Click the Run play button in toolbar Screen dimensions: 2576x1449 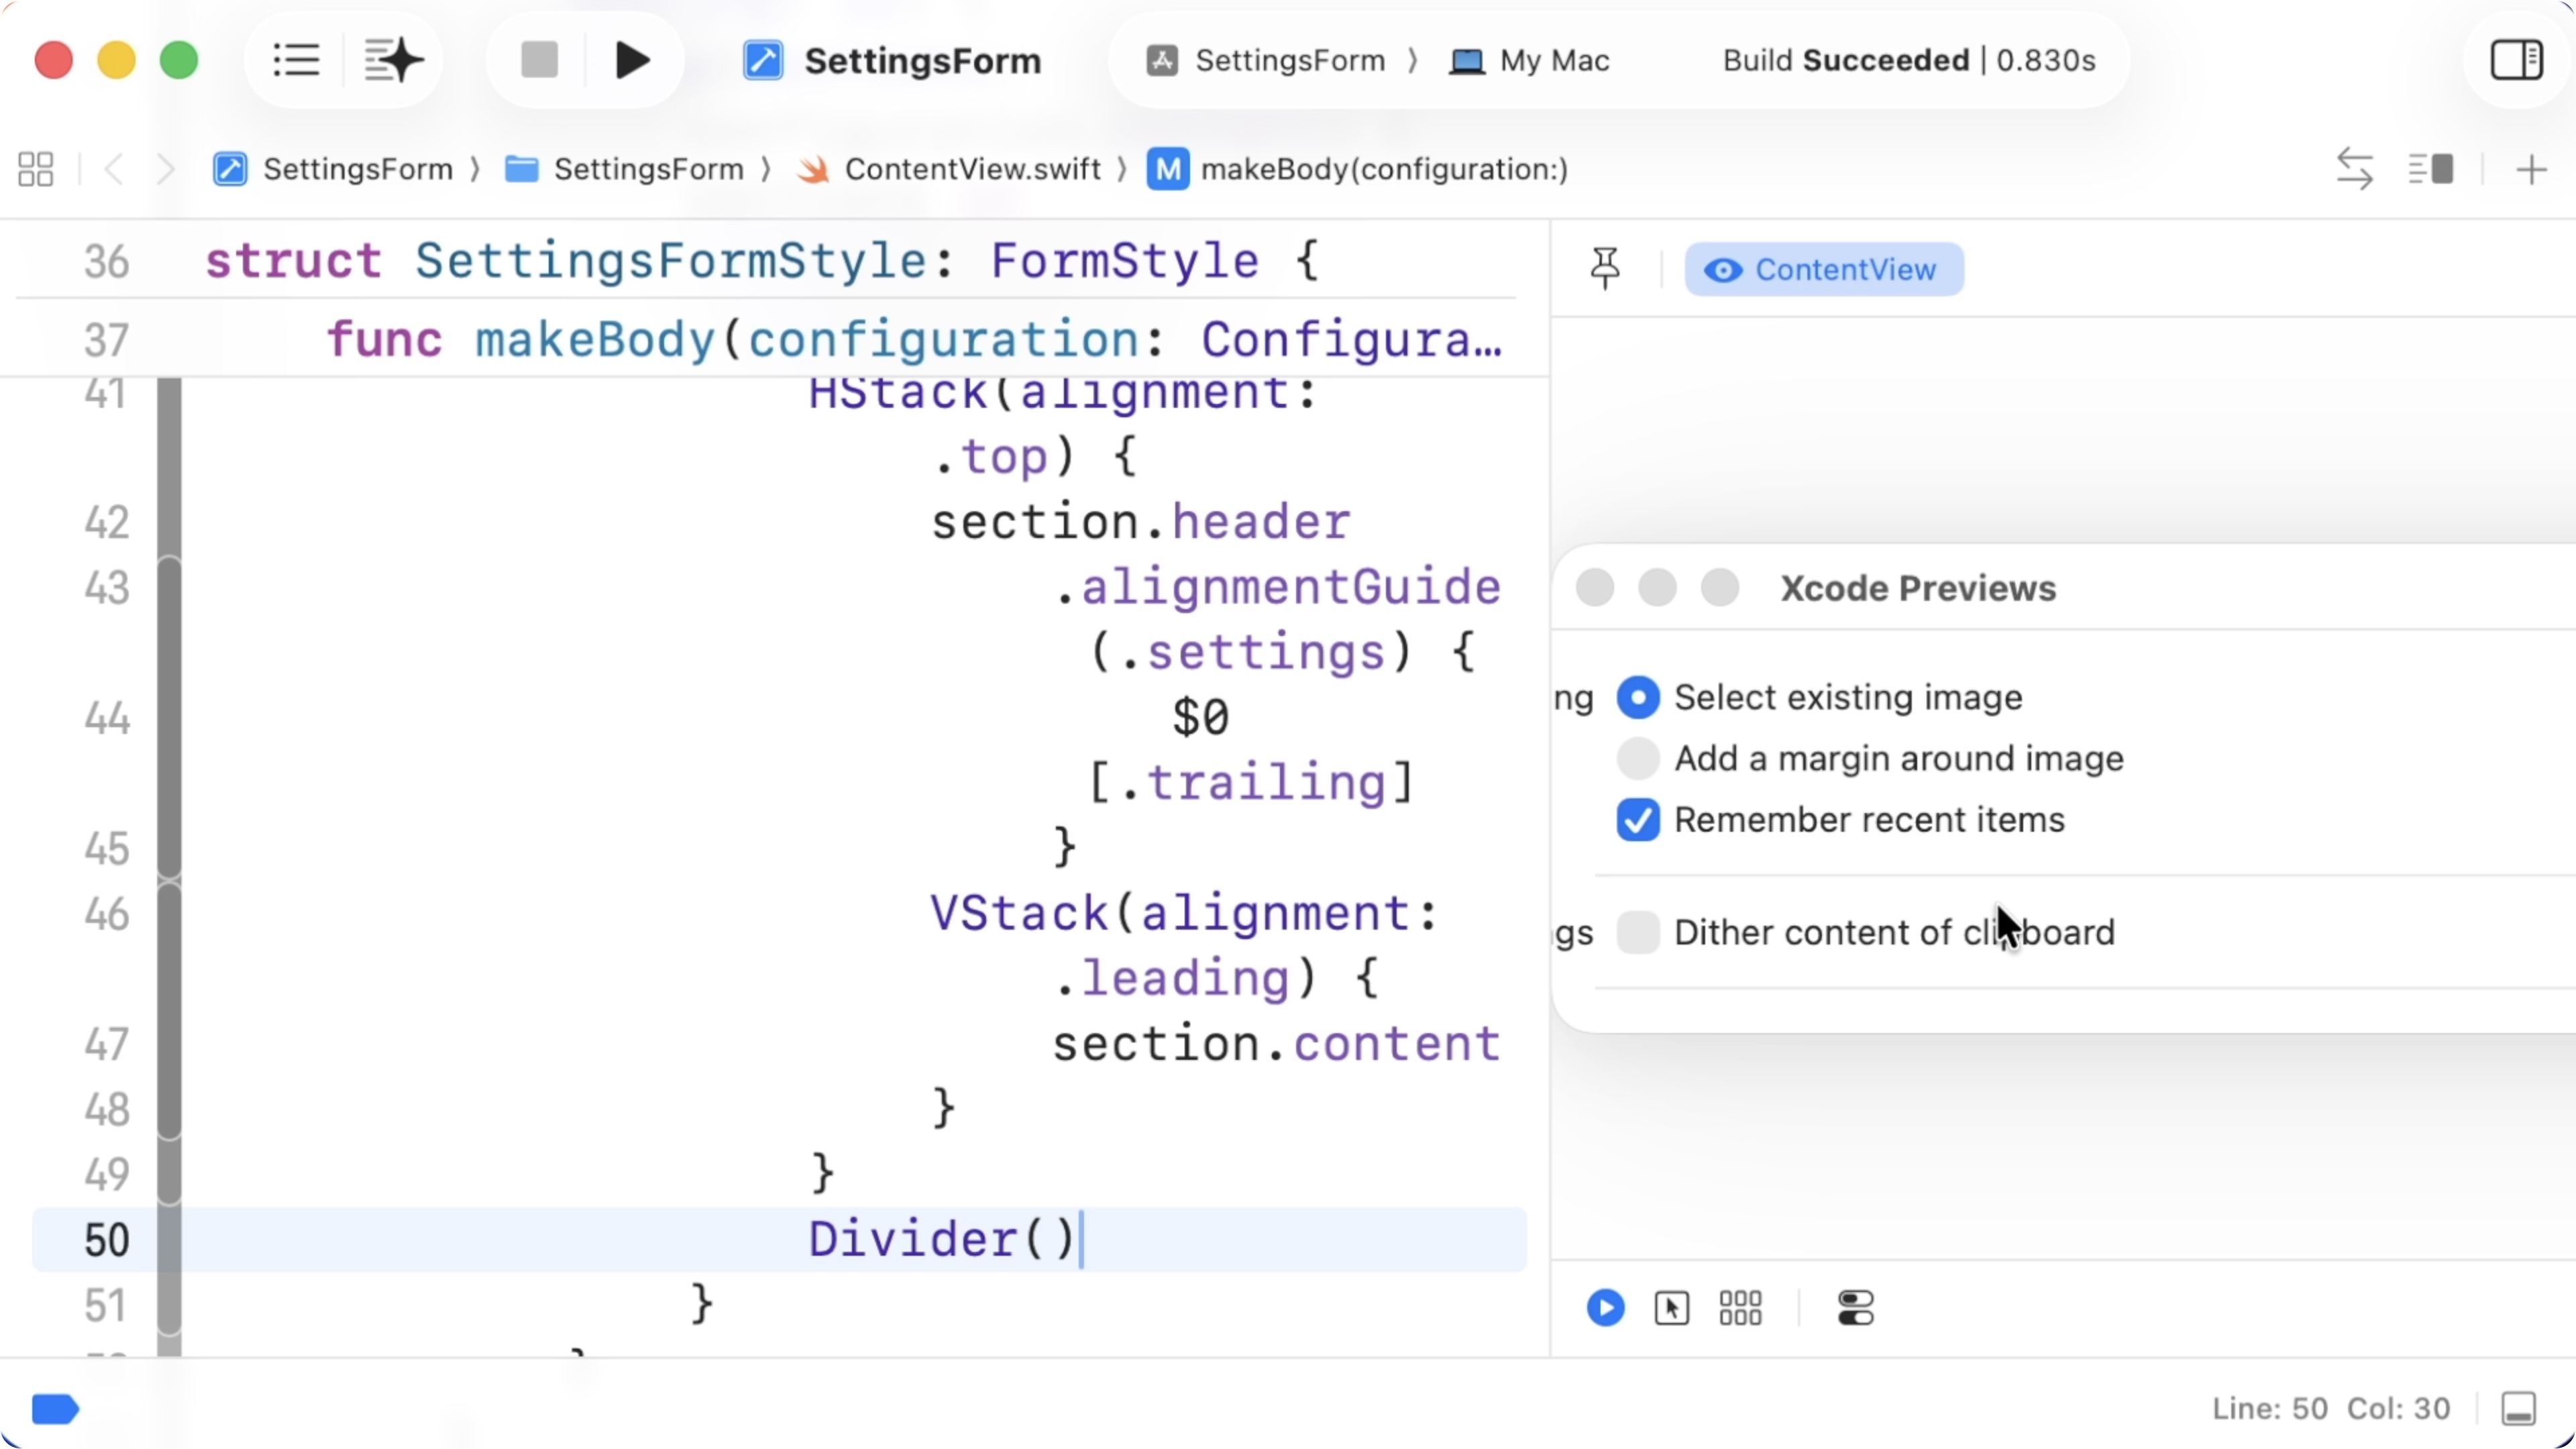pos(632,61)
